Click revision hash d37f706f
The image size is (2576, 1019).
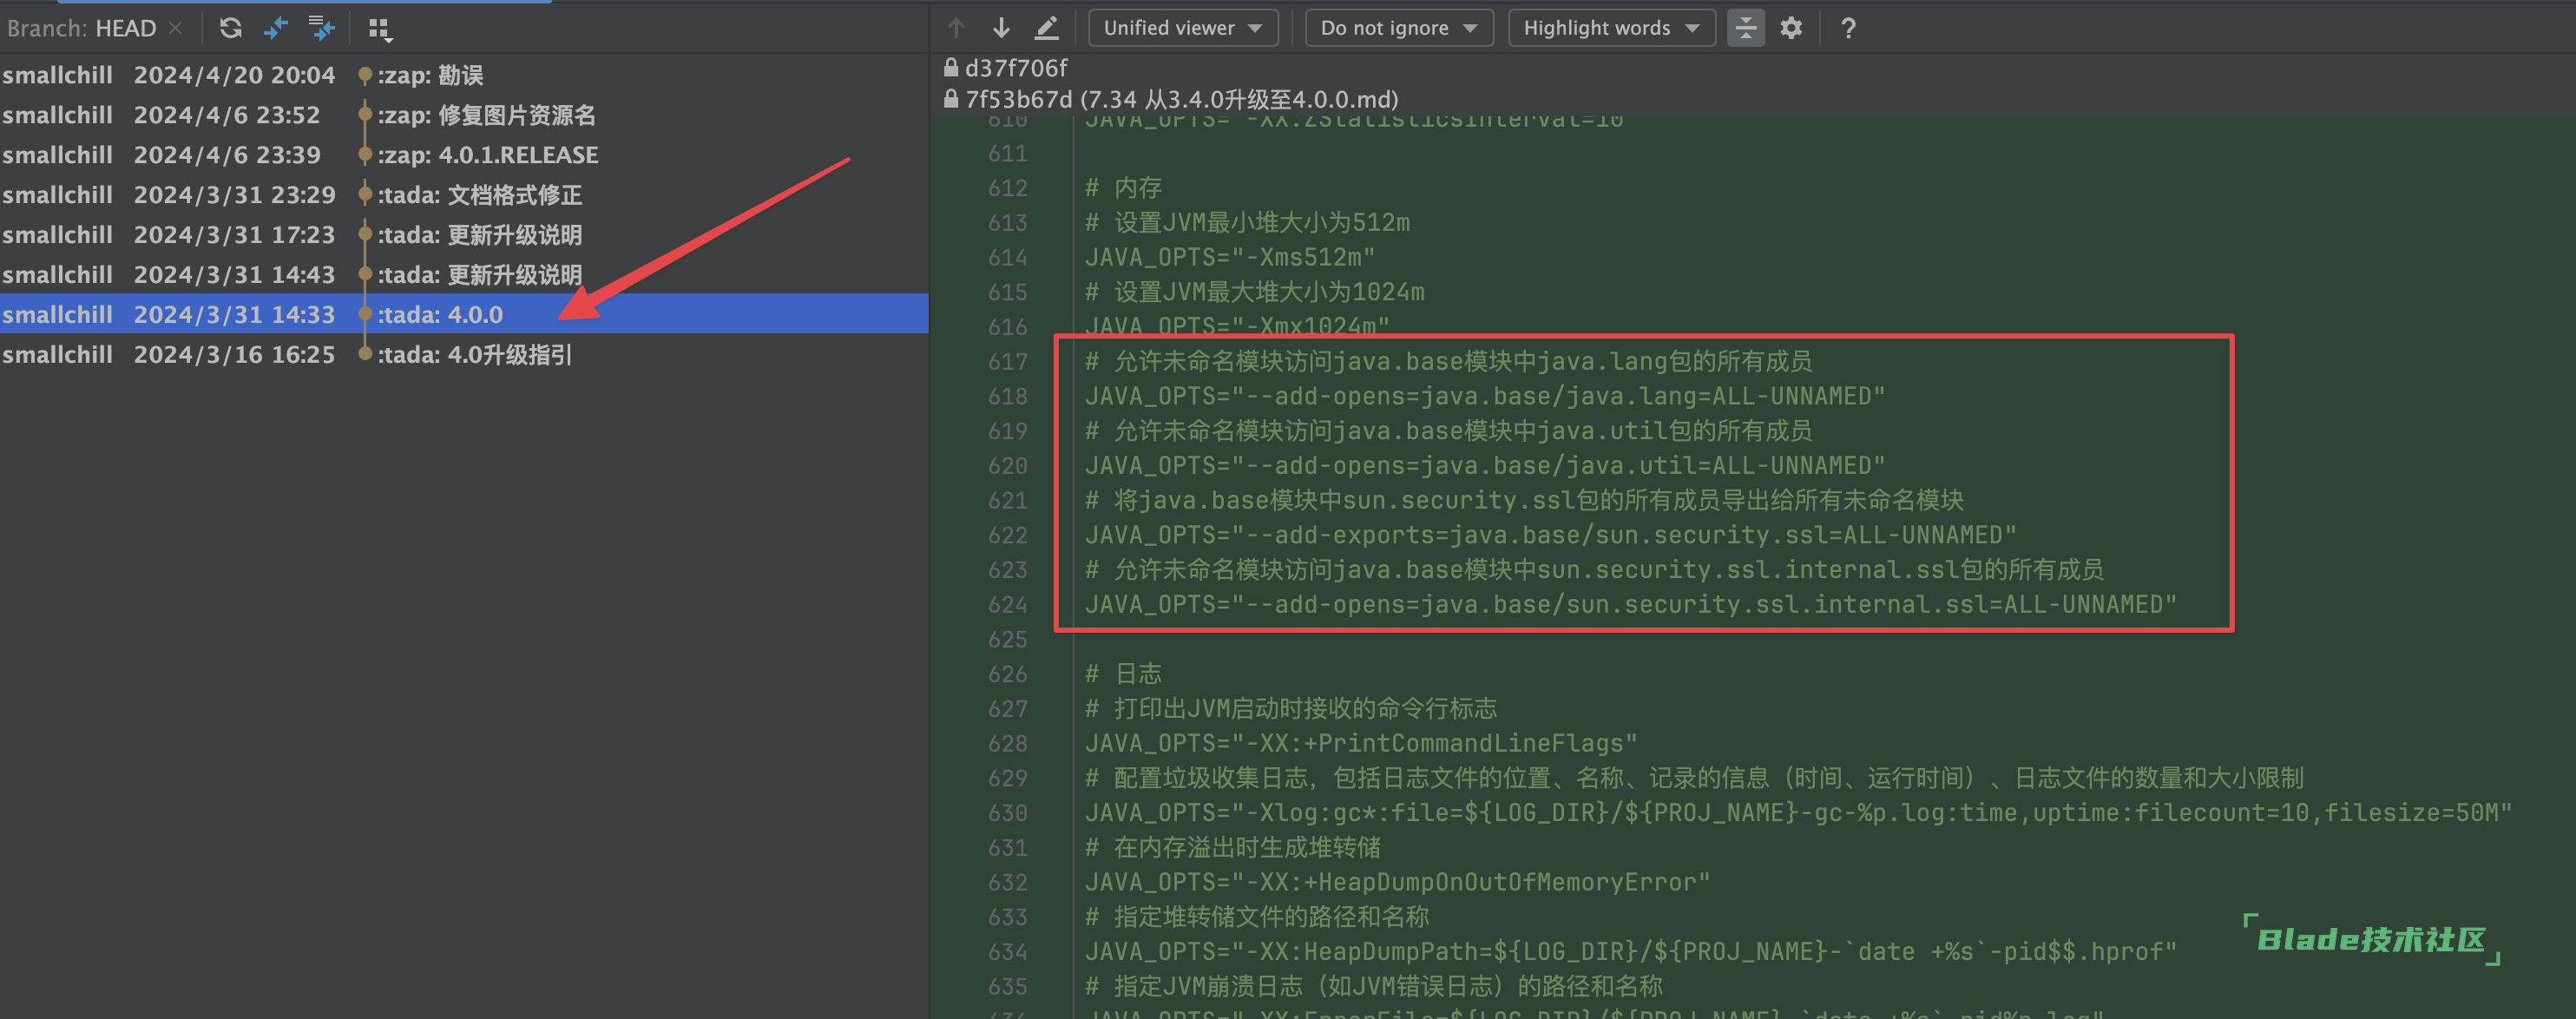pos(1016,68)
